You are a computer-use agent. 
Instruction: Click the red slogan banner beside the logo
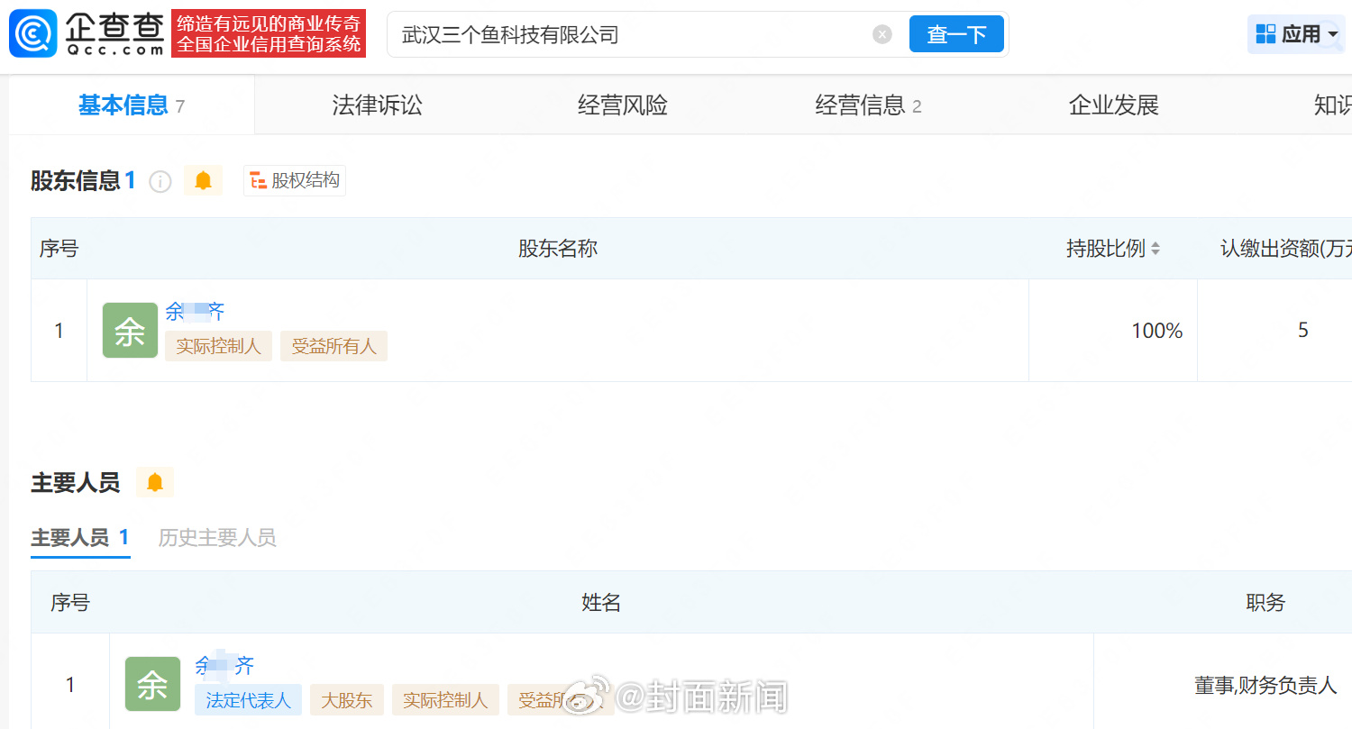tap(269, 34)
